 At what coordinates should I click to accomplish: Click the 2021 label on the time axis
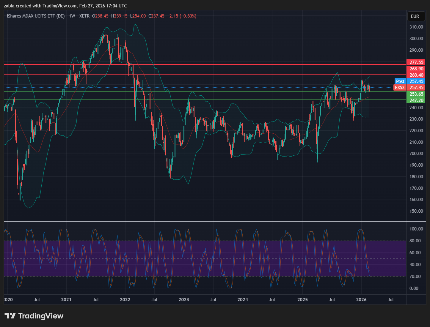(x=66, y=299)
